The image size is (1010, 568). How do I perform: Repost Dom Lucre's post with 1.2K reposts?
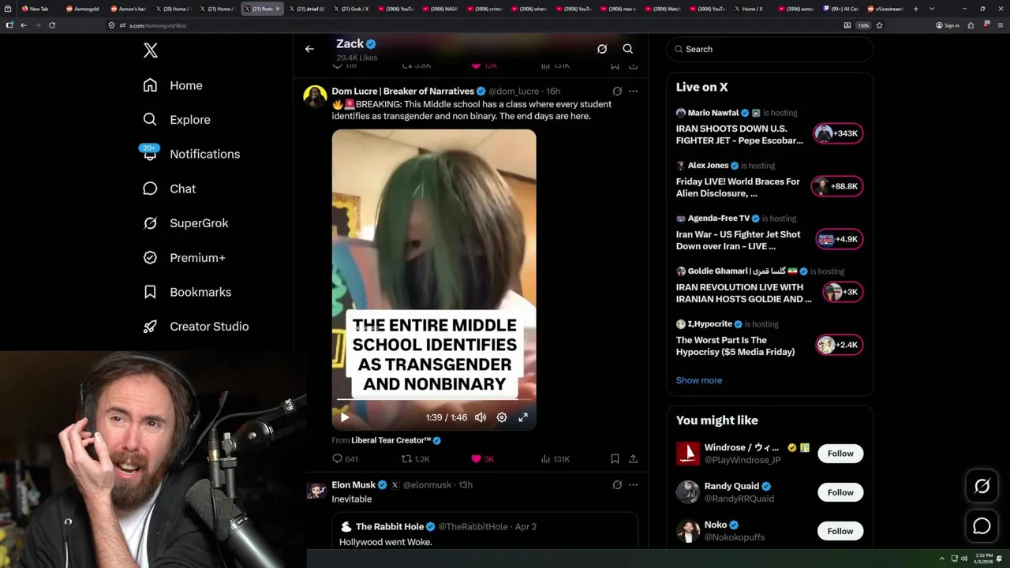(415, 459)
